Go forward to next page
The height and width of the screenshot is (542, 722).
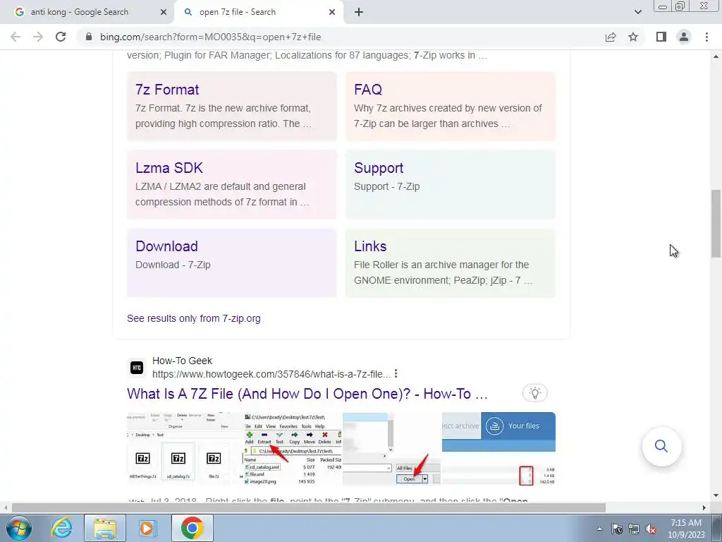[38, 37]
